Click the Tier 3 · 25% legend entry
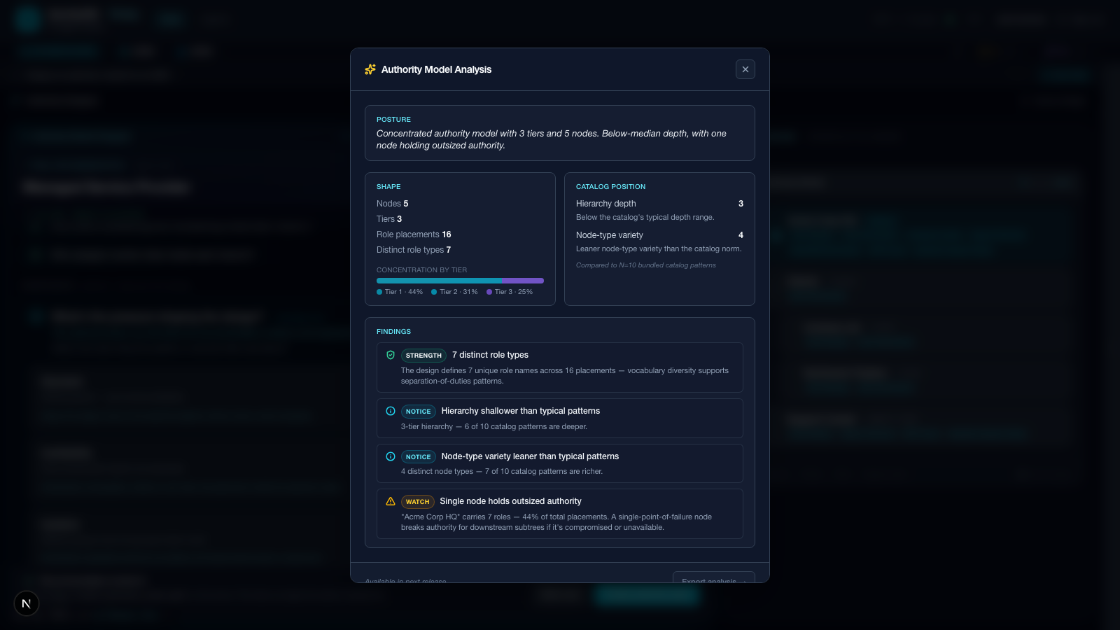 (x=510, y=292)
